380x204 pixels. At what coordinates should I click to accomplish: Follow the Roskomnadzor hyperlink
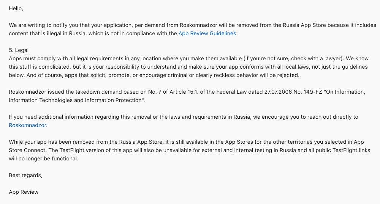pyautogui.click(x=27, y=125)
